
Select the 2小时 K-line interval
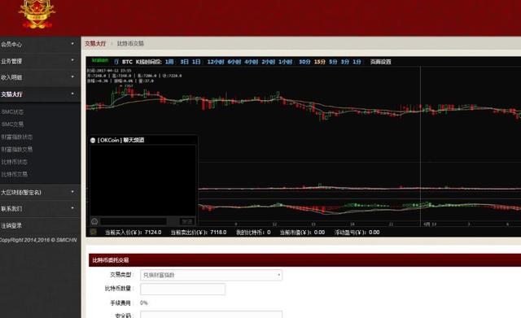(268, 62)
